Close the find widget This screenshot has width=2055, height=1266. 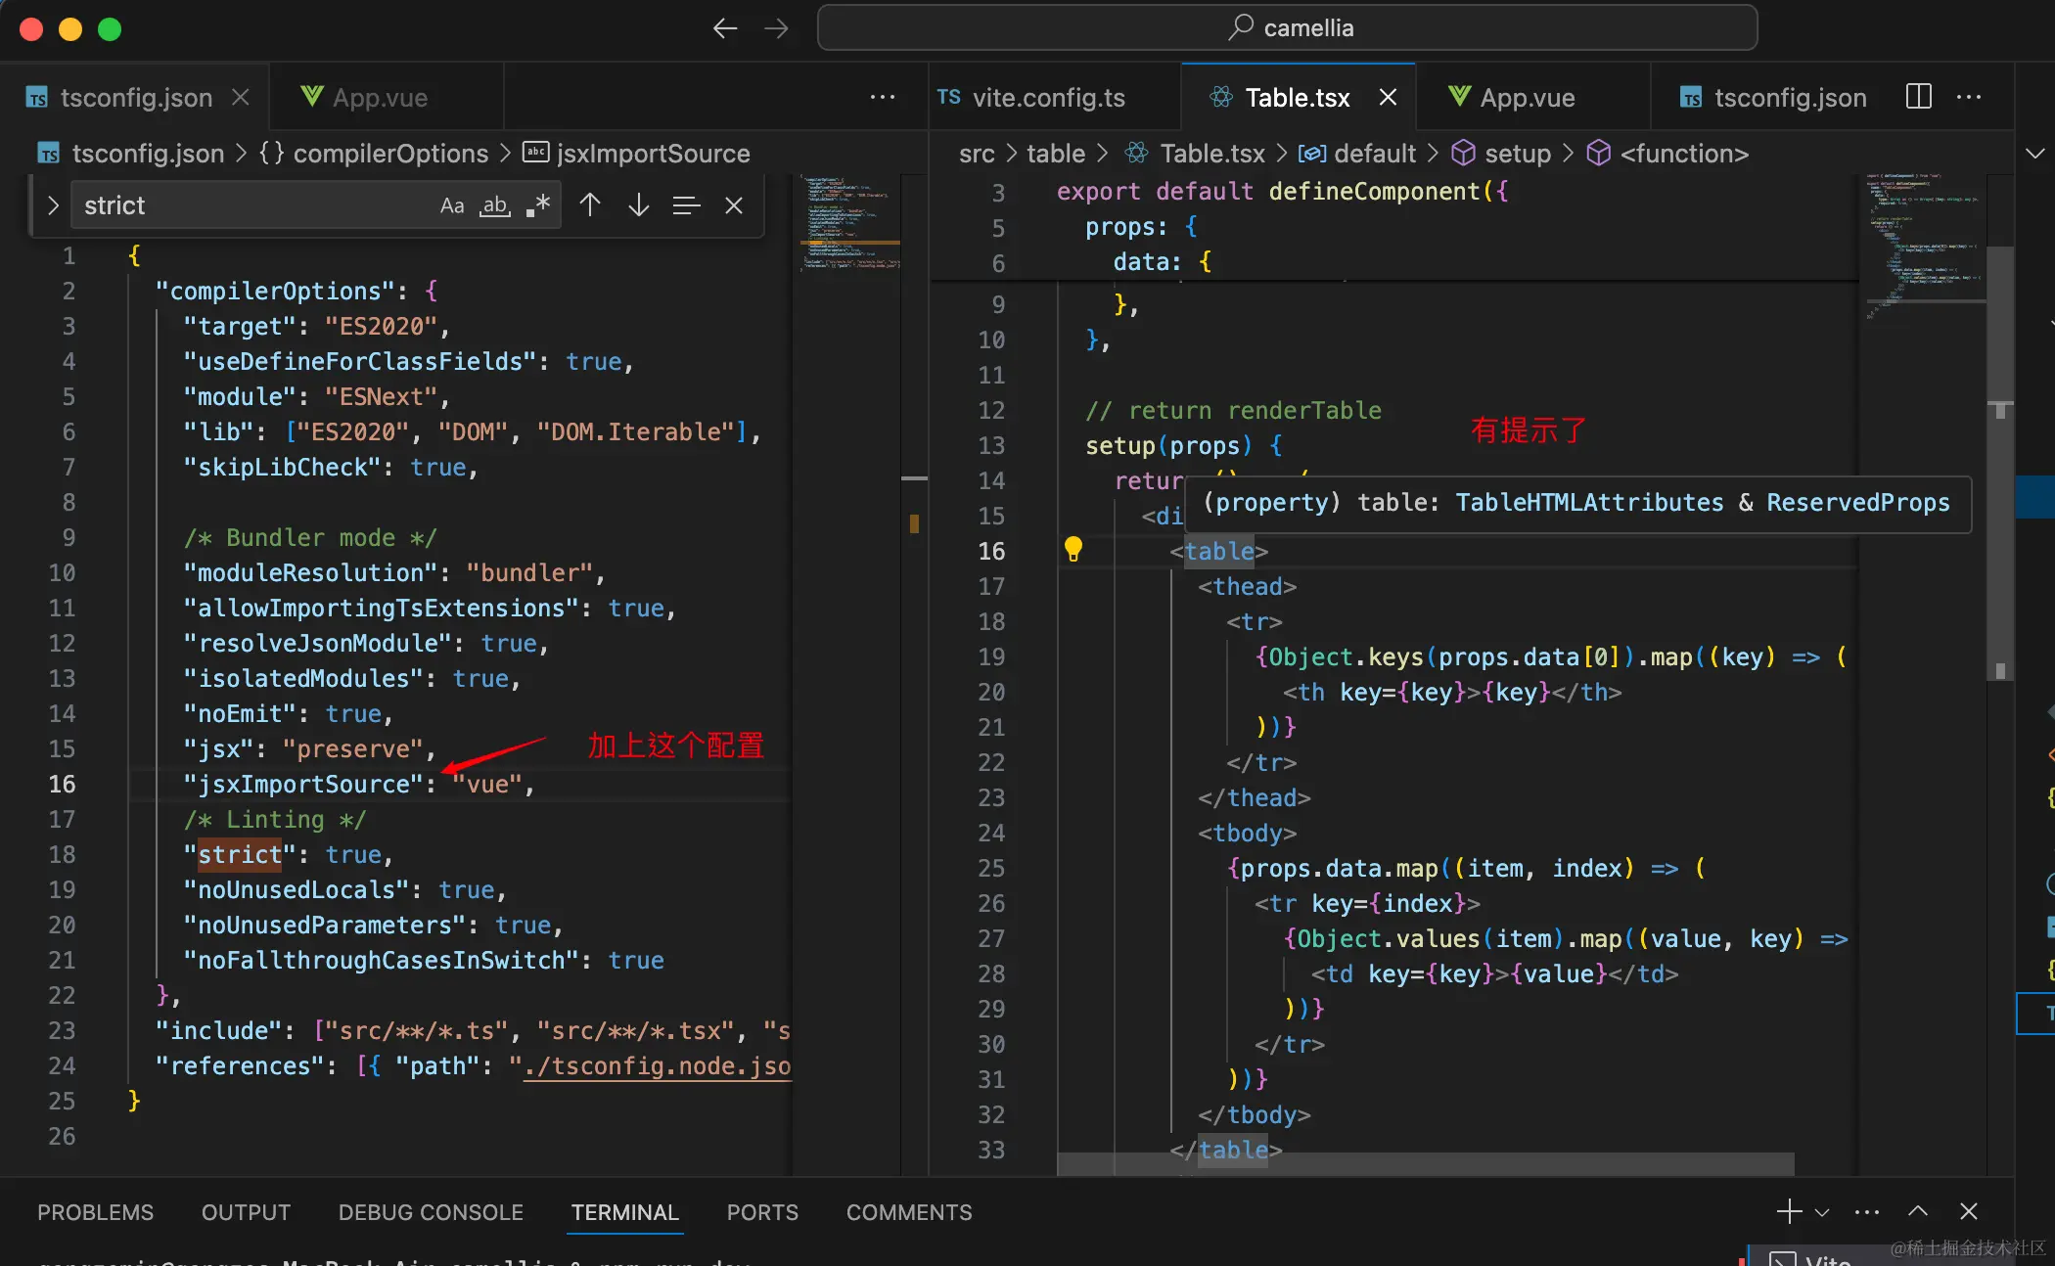[x=734, y=205]
